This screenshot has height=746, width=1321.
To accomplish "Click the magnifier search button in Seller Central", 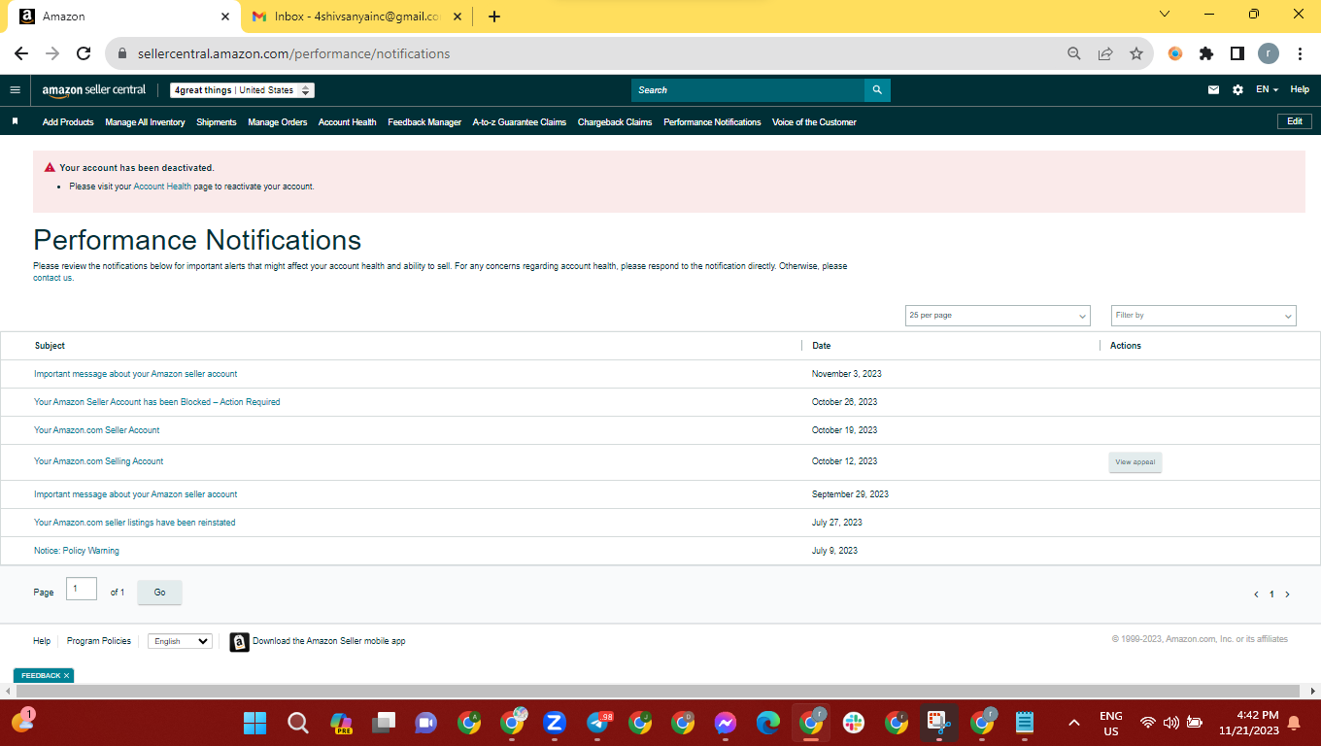I will coord(877,90).
